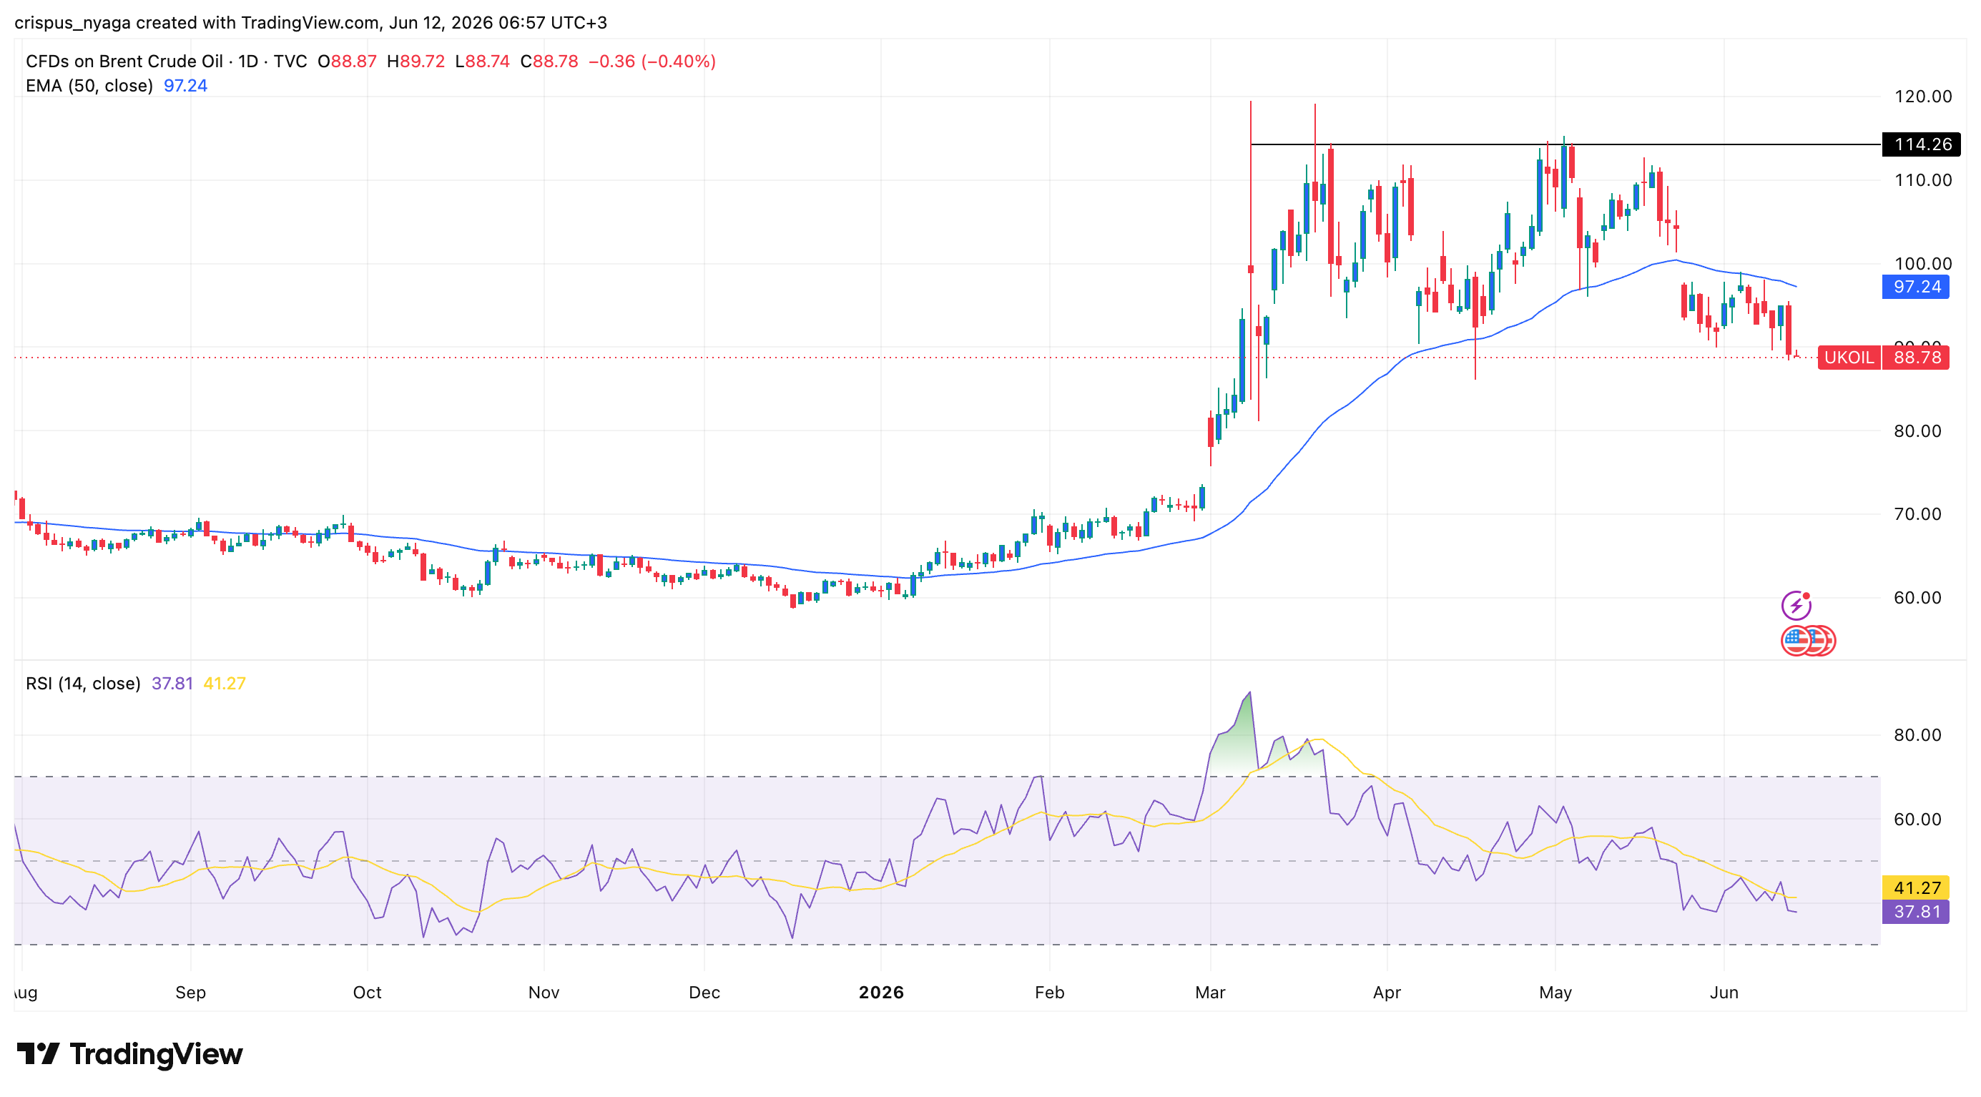This screenshot has width=1981, height=1097.
Task: Click the May label on time axis
Action: pyautogui.click(x=1555, y=993)
